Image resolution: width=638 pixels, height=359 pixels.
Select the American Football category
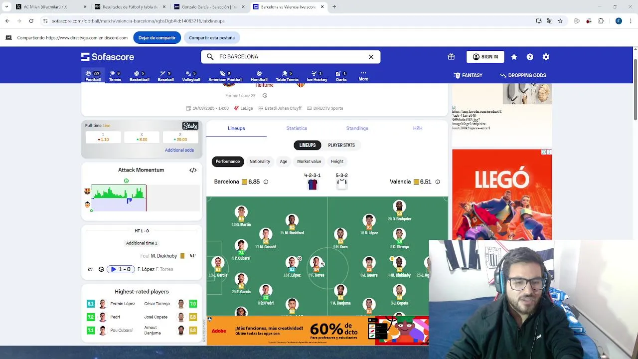pos(225,76)
